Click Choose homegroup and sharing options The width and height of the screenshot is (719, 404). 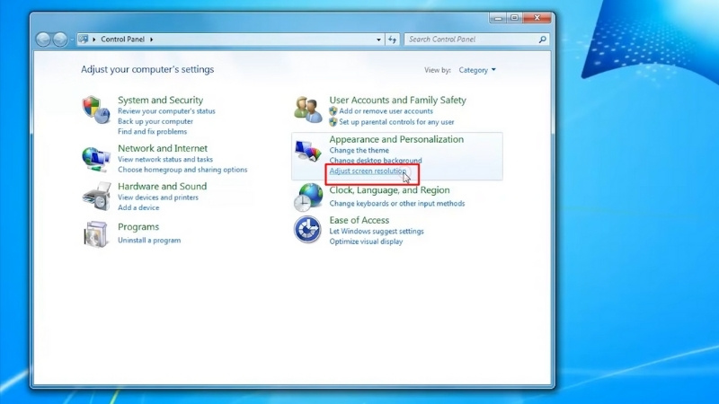tap(182, 170)
